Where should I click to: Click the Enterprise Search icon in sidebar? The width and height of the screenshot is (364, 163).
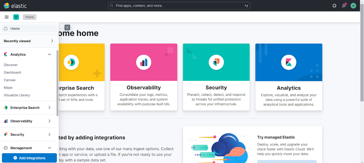[x=6, y=108]
